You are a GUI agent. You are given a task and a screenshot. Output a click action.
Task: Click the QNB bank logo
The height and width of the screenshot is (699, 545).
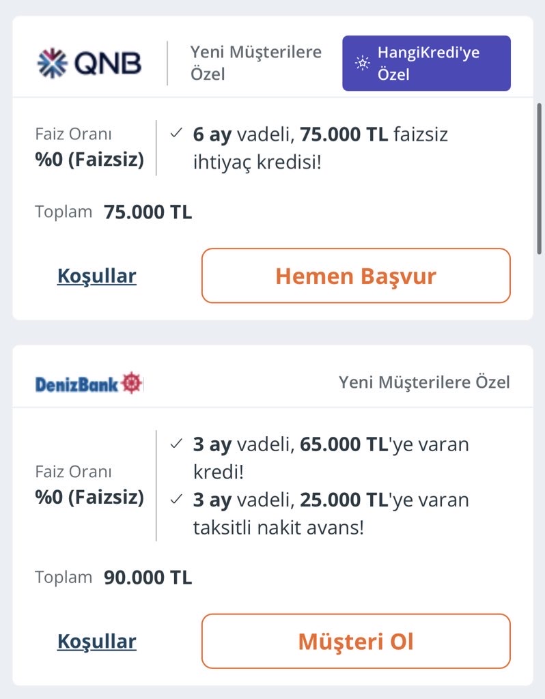coord(89,63)
